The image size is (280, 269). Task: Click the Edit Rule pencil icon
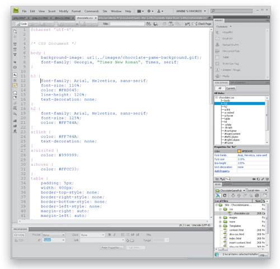coord(263,179)
